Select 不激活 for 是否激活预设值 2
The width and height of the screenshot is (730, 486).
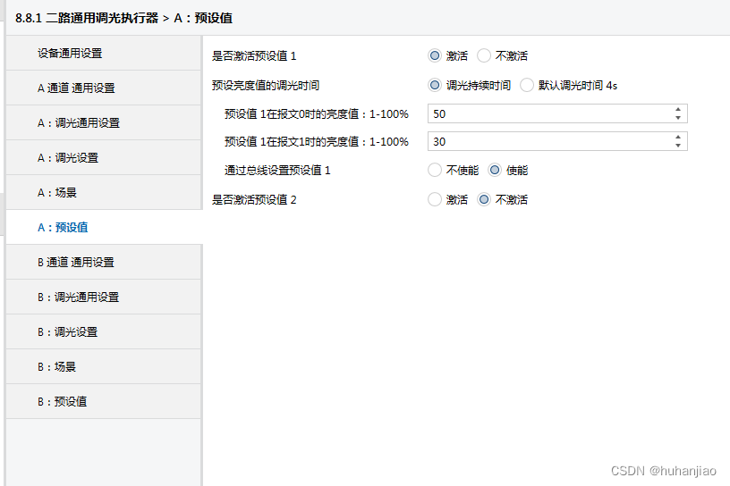tap(484, 199)
